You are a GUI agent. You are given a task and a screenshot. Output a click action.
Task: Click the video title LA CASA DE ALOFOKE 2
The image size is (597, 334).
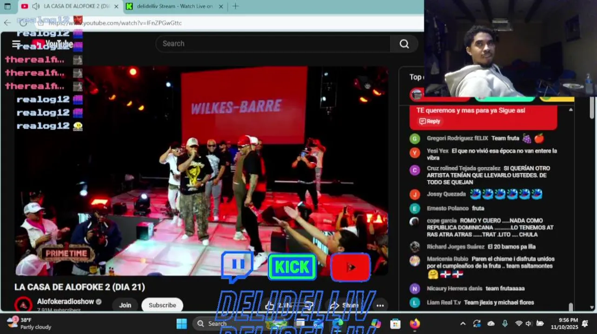point(80,287)
